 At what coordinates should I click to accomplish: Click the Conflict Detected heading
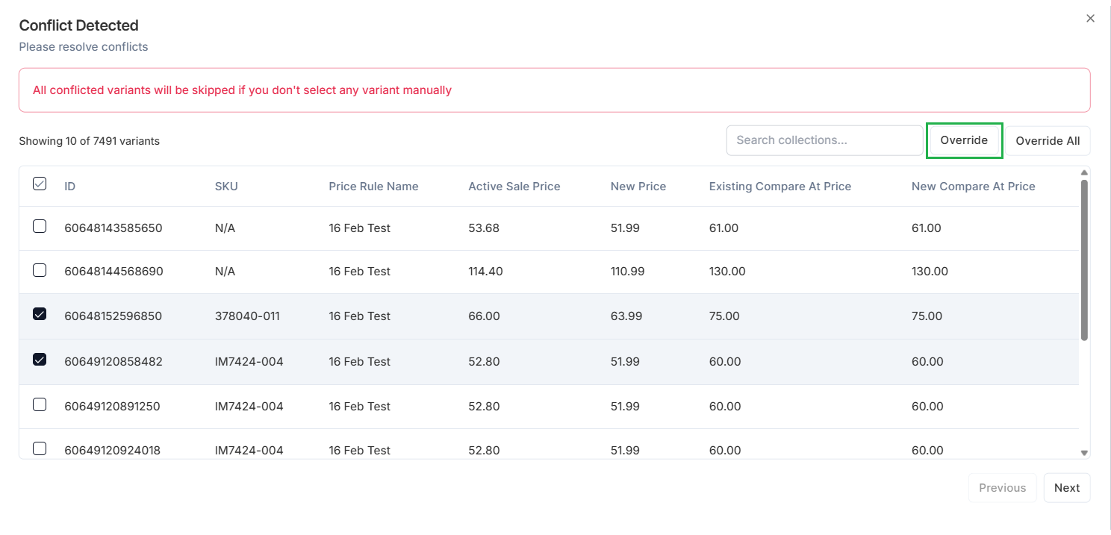click(x=78, y=25)
